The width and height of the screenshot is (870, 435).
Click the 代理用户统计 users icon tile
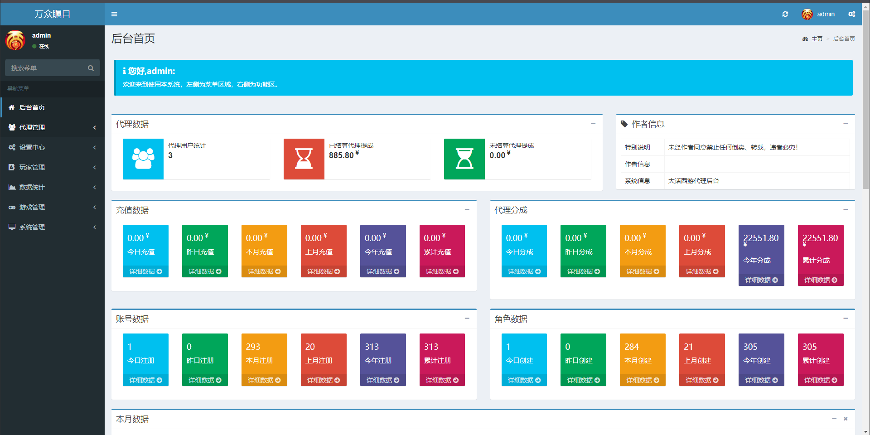coord(143,159)
